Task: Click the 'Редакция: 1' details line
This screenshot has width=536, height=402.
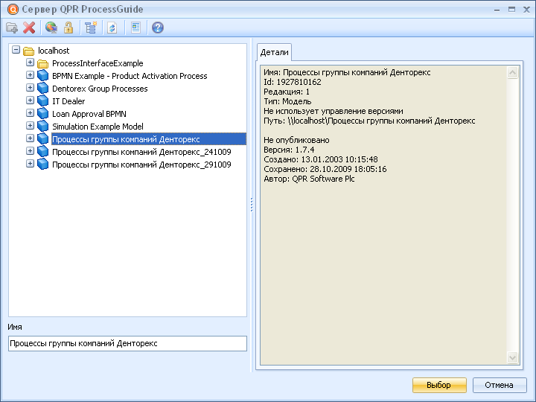Action: [x=287, y=92]
